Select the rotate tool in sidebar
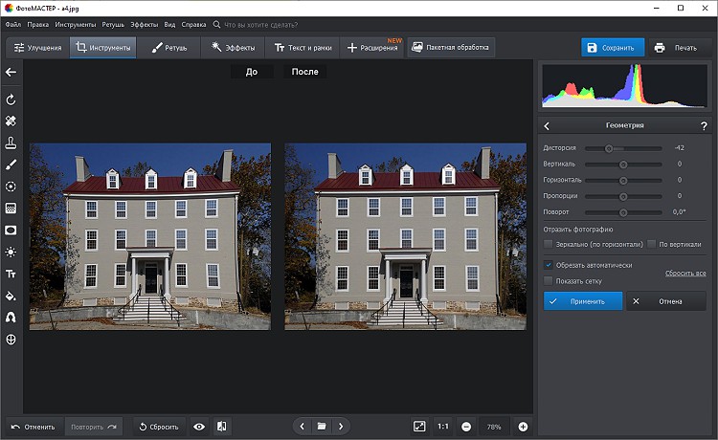 pos(11,99)
